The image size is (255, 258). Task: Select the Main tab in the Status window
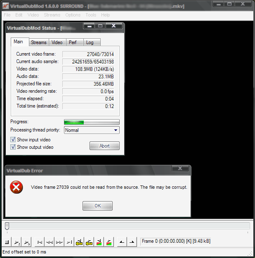tap(20, 42)
